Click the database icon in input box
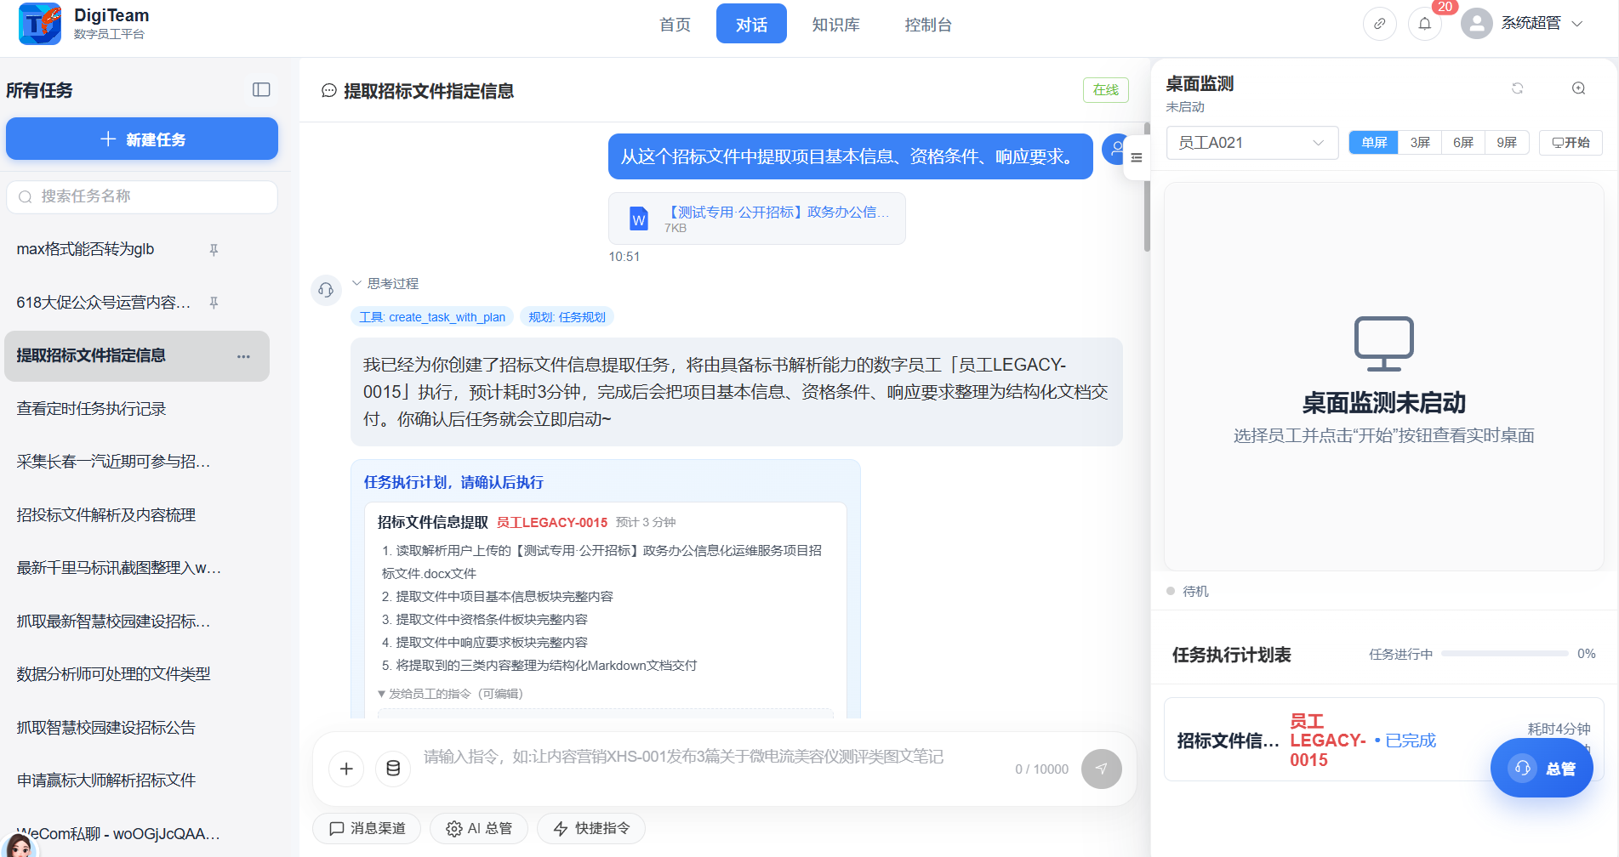 (x=393, y=769)
